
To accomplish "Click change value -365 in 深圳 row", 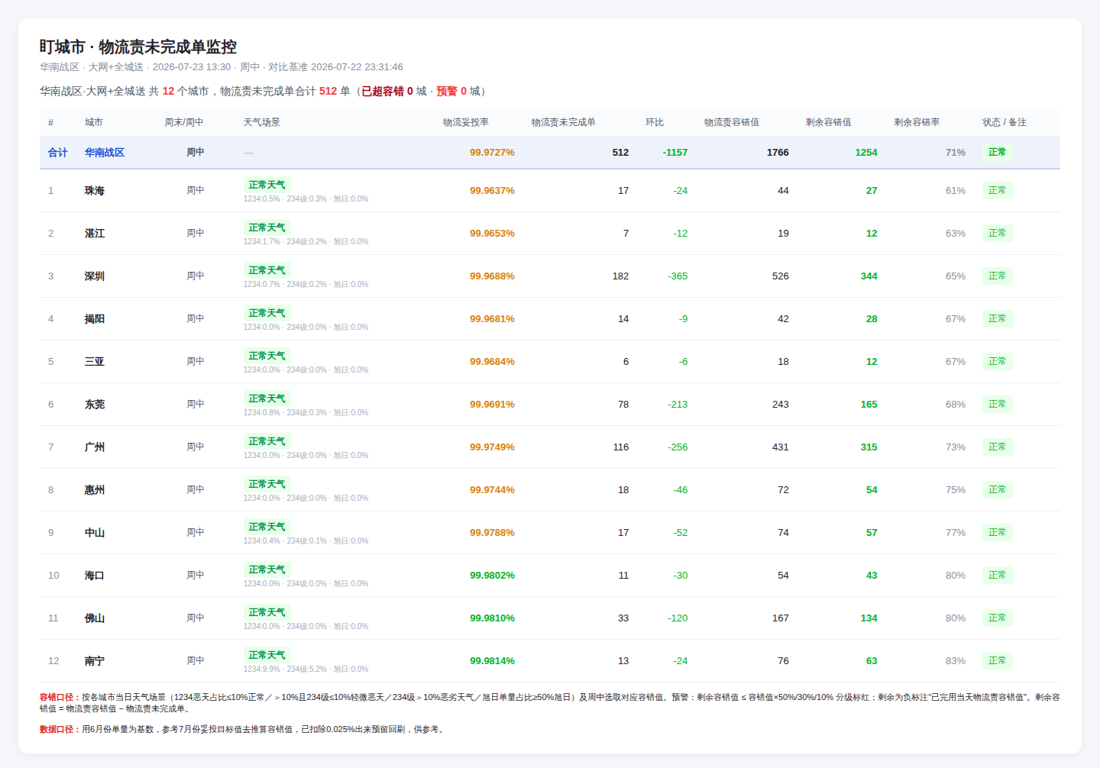I will click(x=678, y=276).
